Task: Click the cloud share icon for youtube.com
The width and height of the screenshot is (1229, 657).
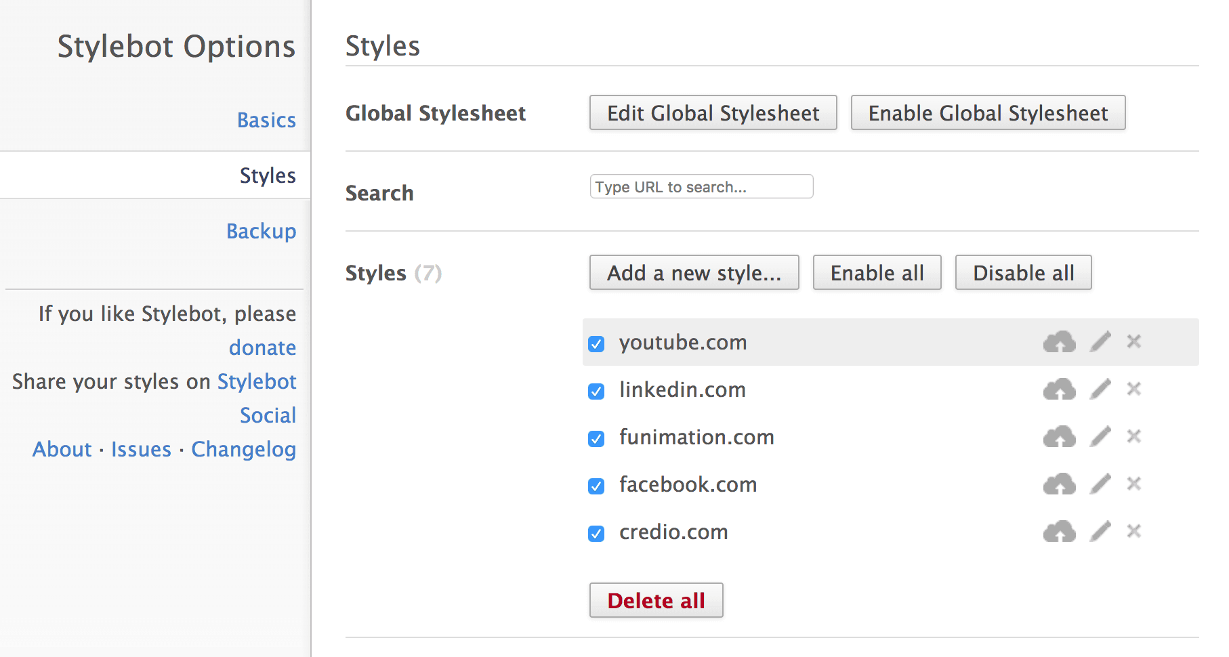Action: [1059, 342]
